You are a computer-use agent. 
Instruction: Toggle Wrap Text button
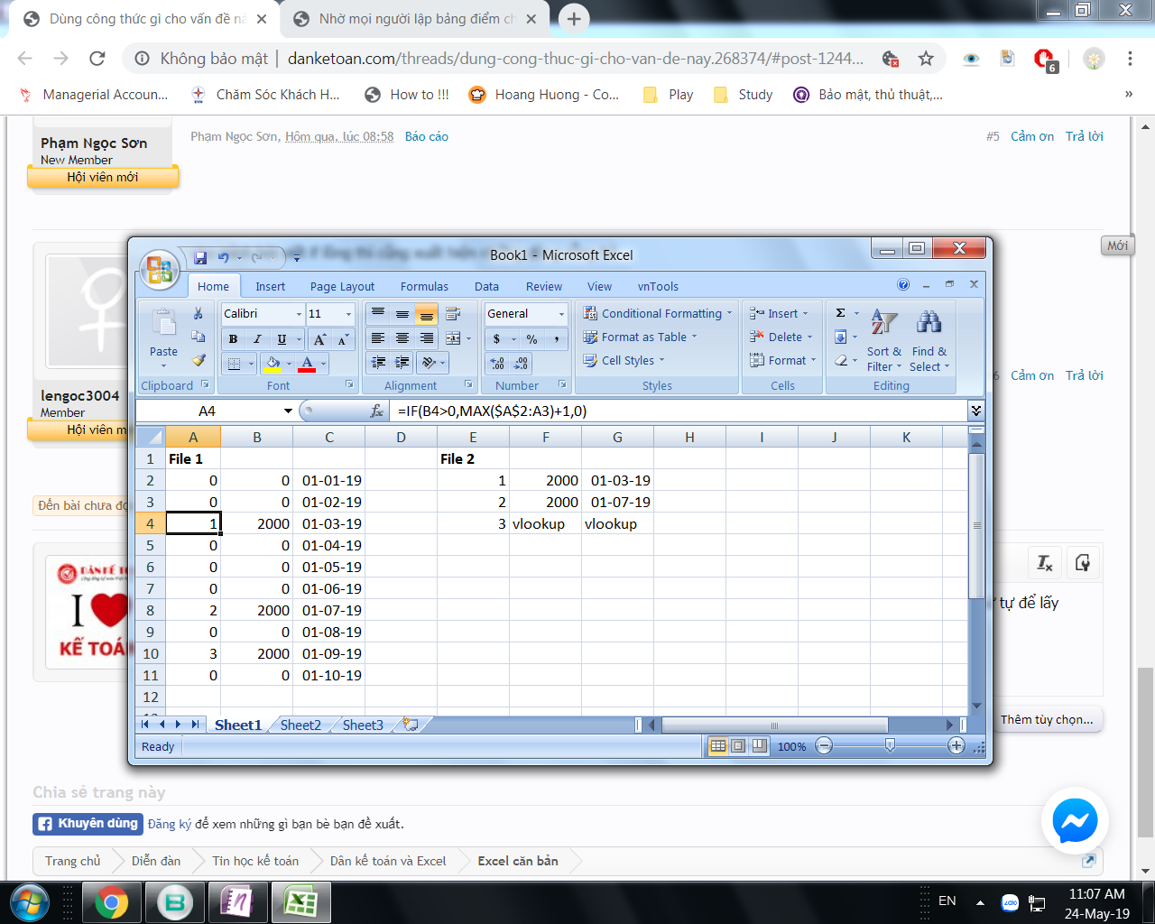point(453,314)
